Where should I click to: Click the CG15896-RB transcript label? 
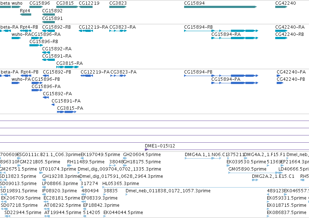click(44, 42)
